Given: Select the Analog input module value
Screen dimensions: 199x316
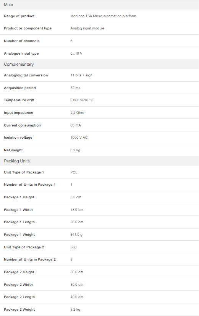Looking at the screenshot, I should point(87,28).
